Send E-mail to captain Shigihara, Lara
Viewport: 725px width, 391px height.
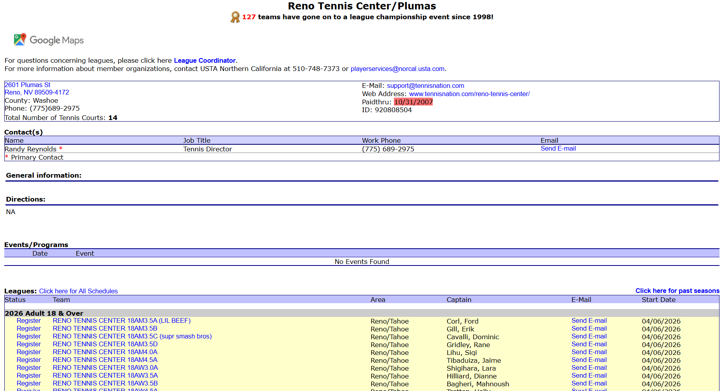[x=588, y=367]
